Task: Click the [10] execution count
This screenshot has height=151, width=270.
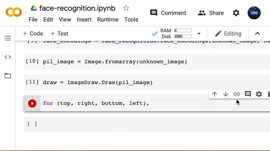Action: tap(32, 61)
